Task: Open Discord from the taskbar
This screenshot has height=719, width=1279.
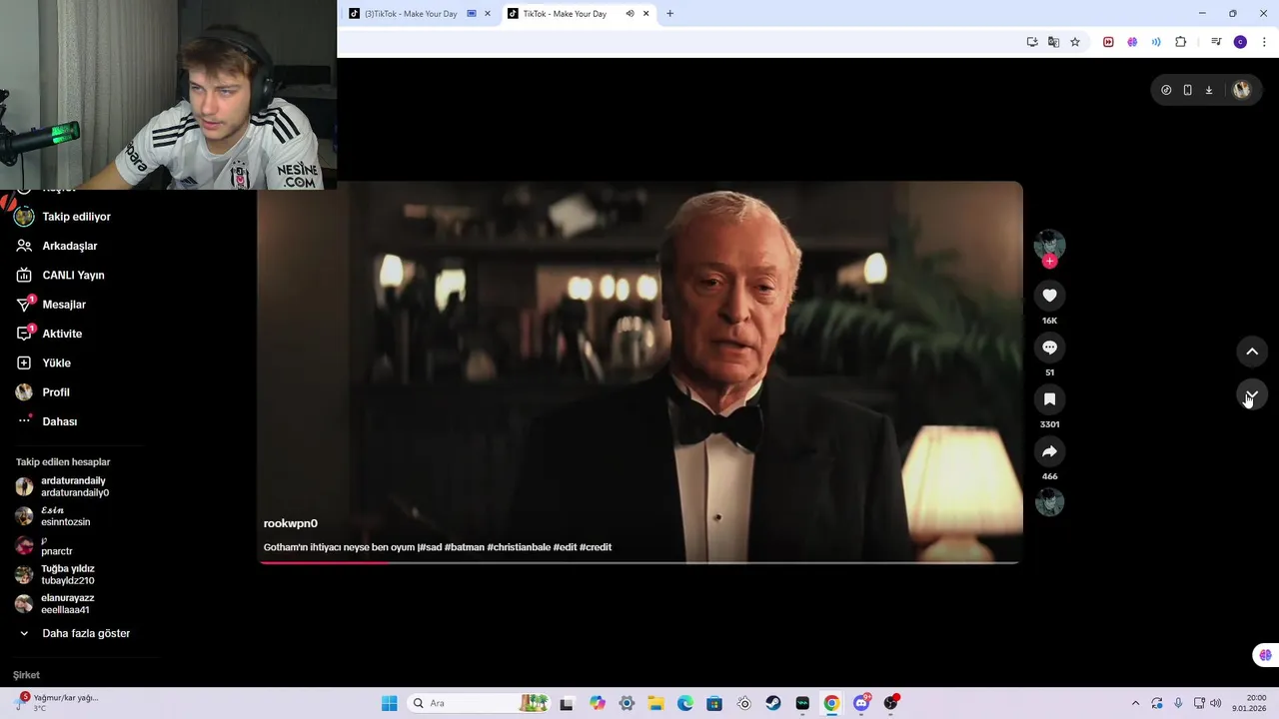Action: (x=861, y=703)
